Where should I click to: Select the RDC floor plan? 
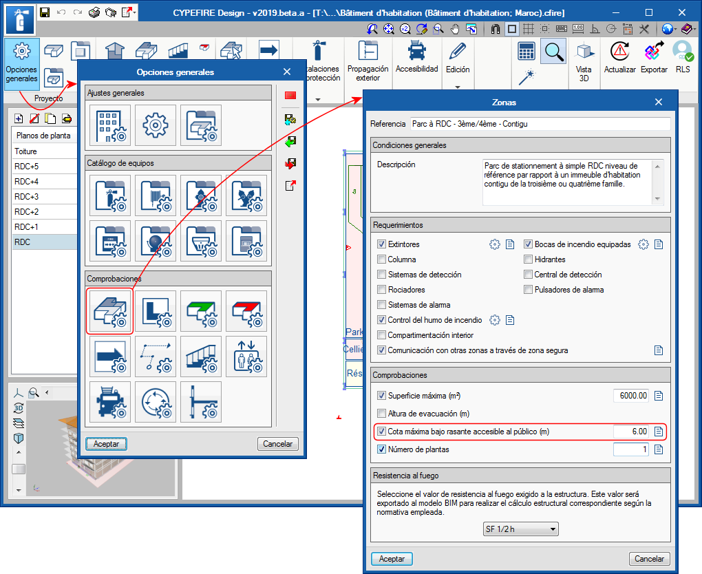(x=45, y=242)
